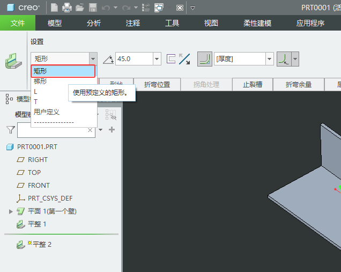Click the 45.0 angle input field

(x=134, y=59)
